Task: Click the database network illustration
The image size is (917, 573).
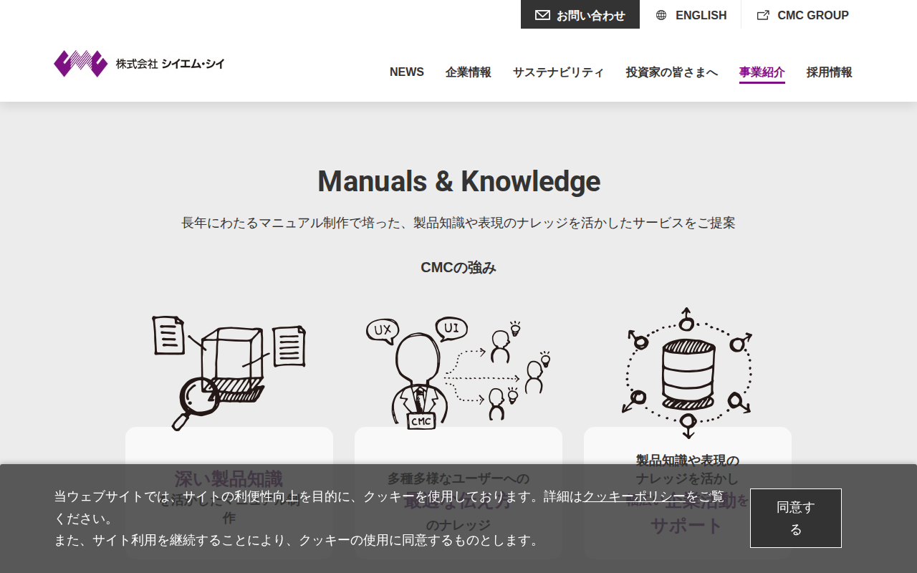Action: [687, 372]
